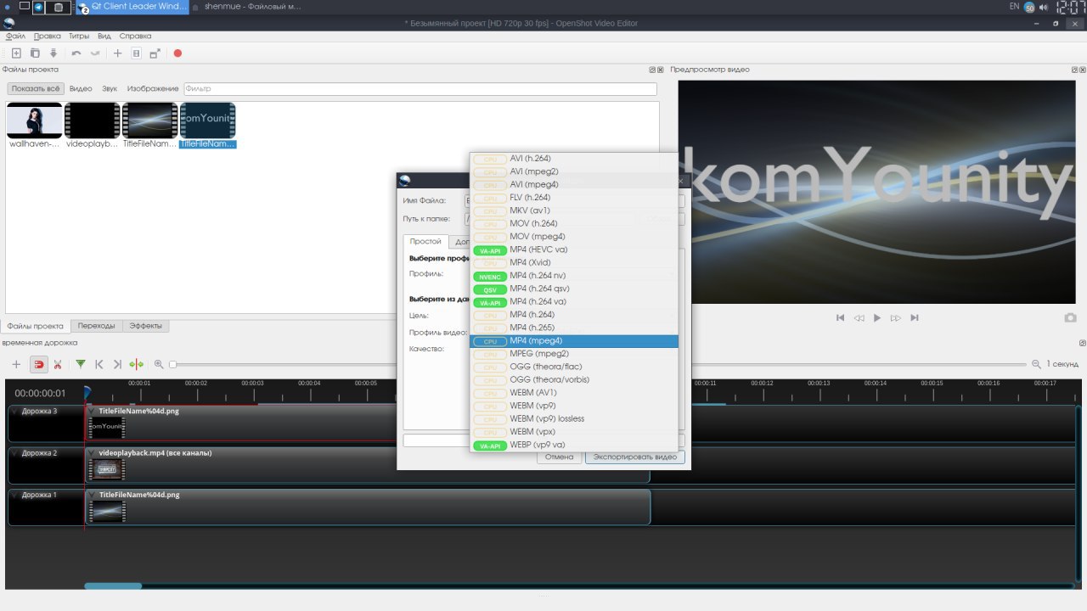Choose MKV (av1) option
Image resolution: width=1087 pixels, height=611 pixels.
[x=574, y=210]
